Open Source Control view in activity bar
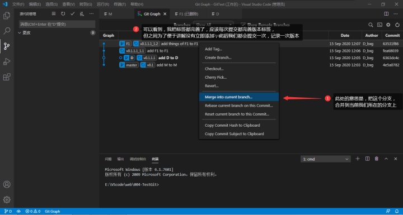The width and height of the screenshot is (403, 215). pyautogui.click(x=7, y=46)
